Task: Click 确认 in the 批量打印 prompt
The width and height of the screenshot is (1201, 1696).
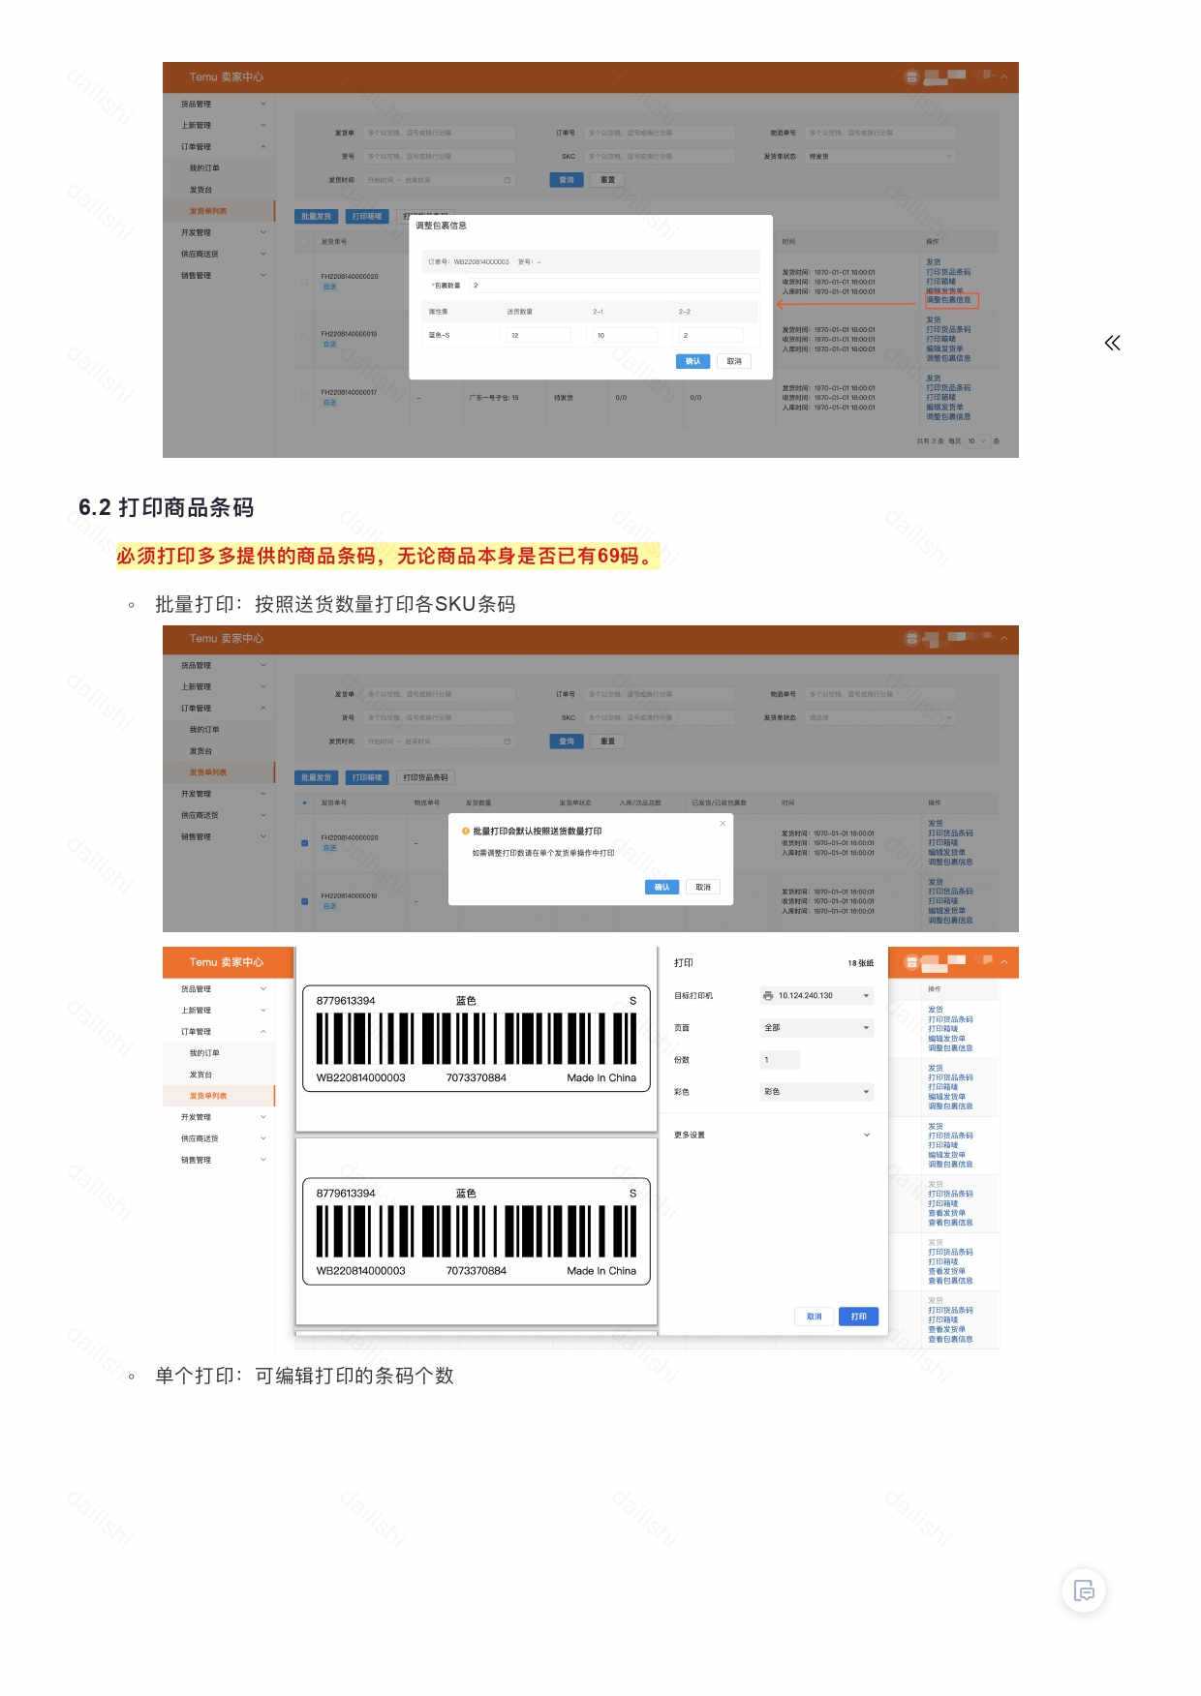Action: [662, 887]
